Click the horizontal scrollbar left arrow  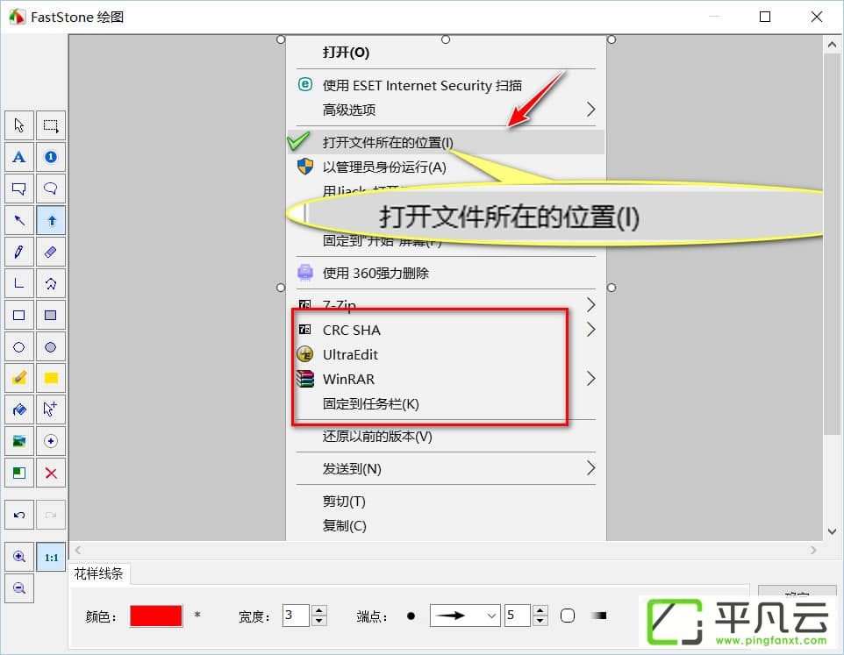(79, 550)
